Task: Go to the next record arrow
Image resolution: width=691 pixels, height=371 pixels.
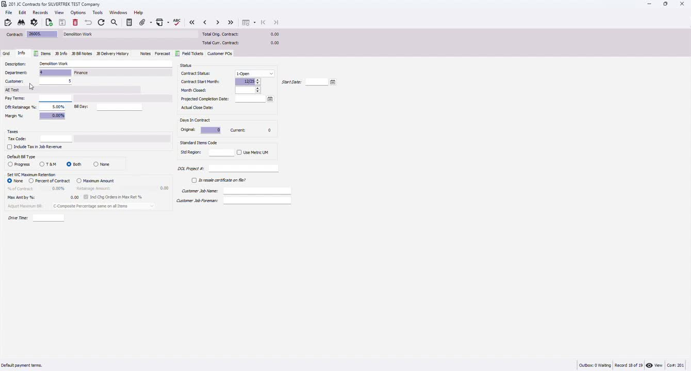Action: click(218, 23)
